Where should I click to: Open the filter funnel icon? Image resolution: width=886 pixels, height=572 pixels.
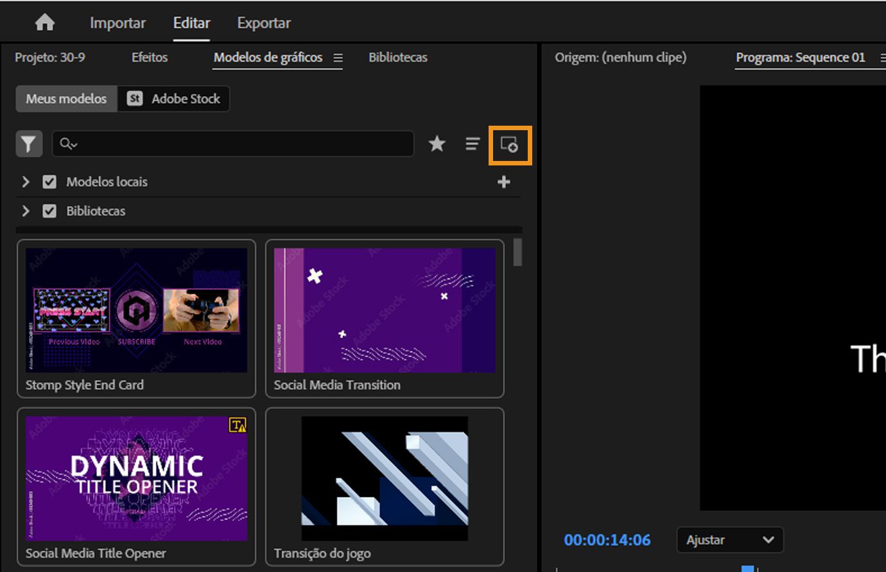click(x=29, y=144)
